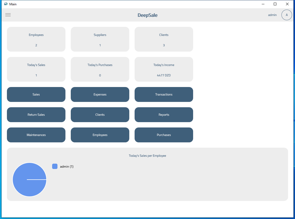Open Purchases
This screenshot has width=295, height=219.
coord(164,135)
